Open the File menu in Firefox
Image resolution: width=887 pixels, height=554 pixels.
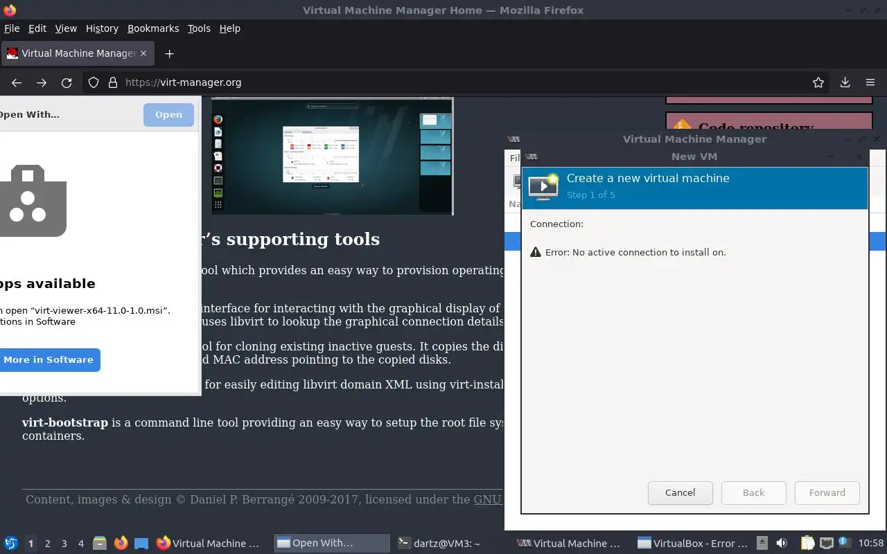click(x=12, y=28)
